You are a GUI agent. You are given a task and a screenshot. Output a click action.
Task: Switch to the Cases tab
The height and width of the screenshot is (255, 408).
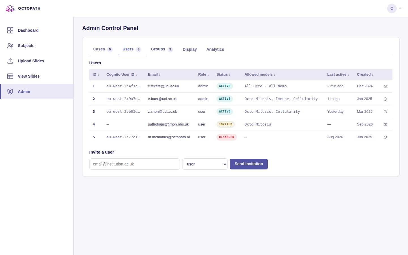[x=103, y=49]
